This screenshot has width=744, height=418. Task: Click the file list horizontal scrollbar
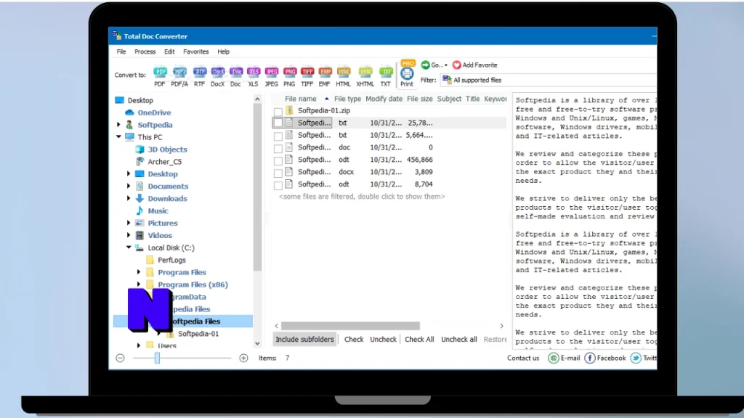[350, 326]
